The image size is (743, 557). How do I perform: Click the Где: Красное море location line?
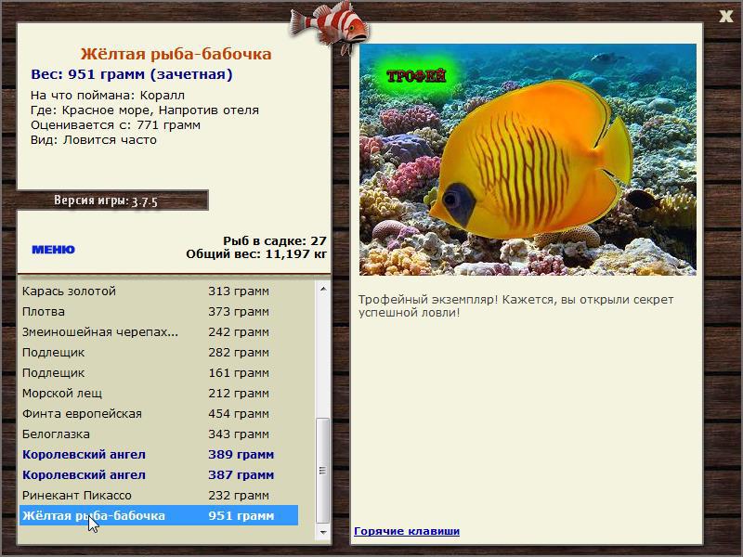[145, 110]
